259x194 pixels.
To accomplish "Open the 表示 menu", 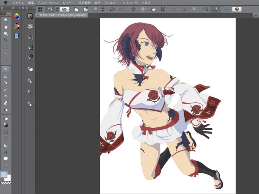I will click(x=97, y=3).
